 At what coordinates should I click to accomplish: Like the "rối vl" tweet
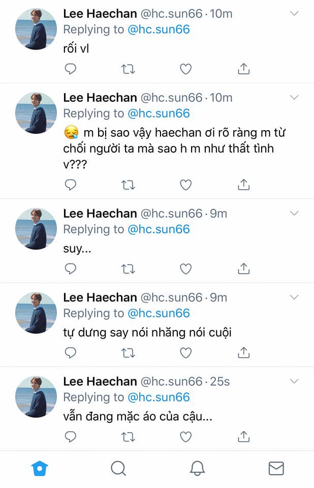point(186,69)
